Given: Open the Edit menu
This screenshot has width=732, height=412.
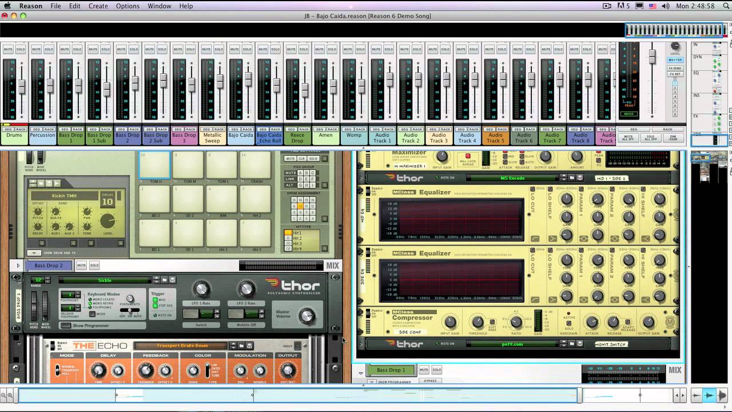Looking at the screenshot, I should [x=75, y=6].
